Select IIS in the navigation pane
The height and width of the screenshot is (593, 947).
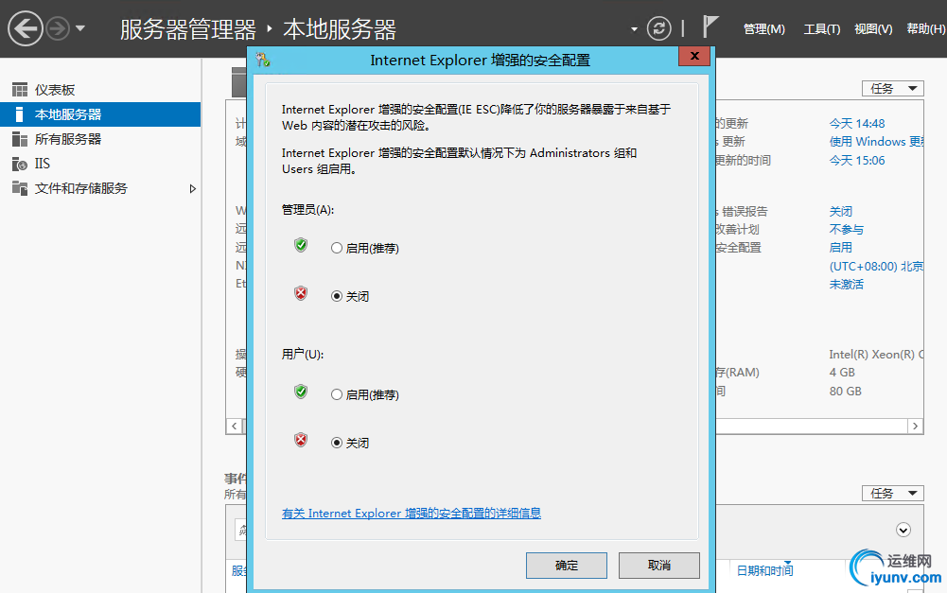(x=100, y=165)
